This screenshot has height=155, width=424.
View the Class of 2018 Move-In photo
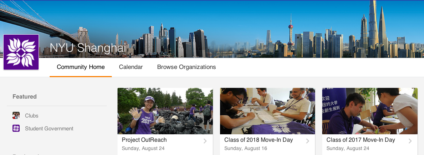tap(268, 111)
